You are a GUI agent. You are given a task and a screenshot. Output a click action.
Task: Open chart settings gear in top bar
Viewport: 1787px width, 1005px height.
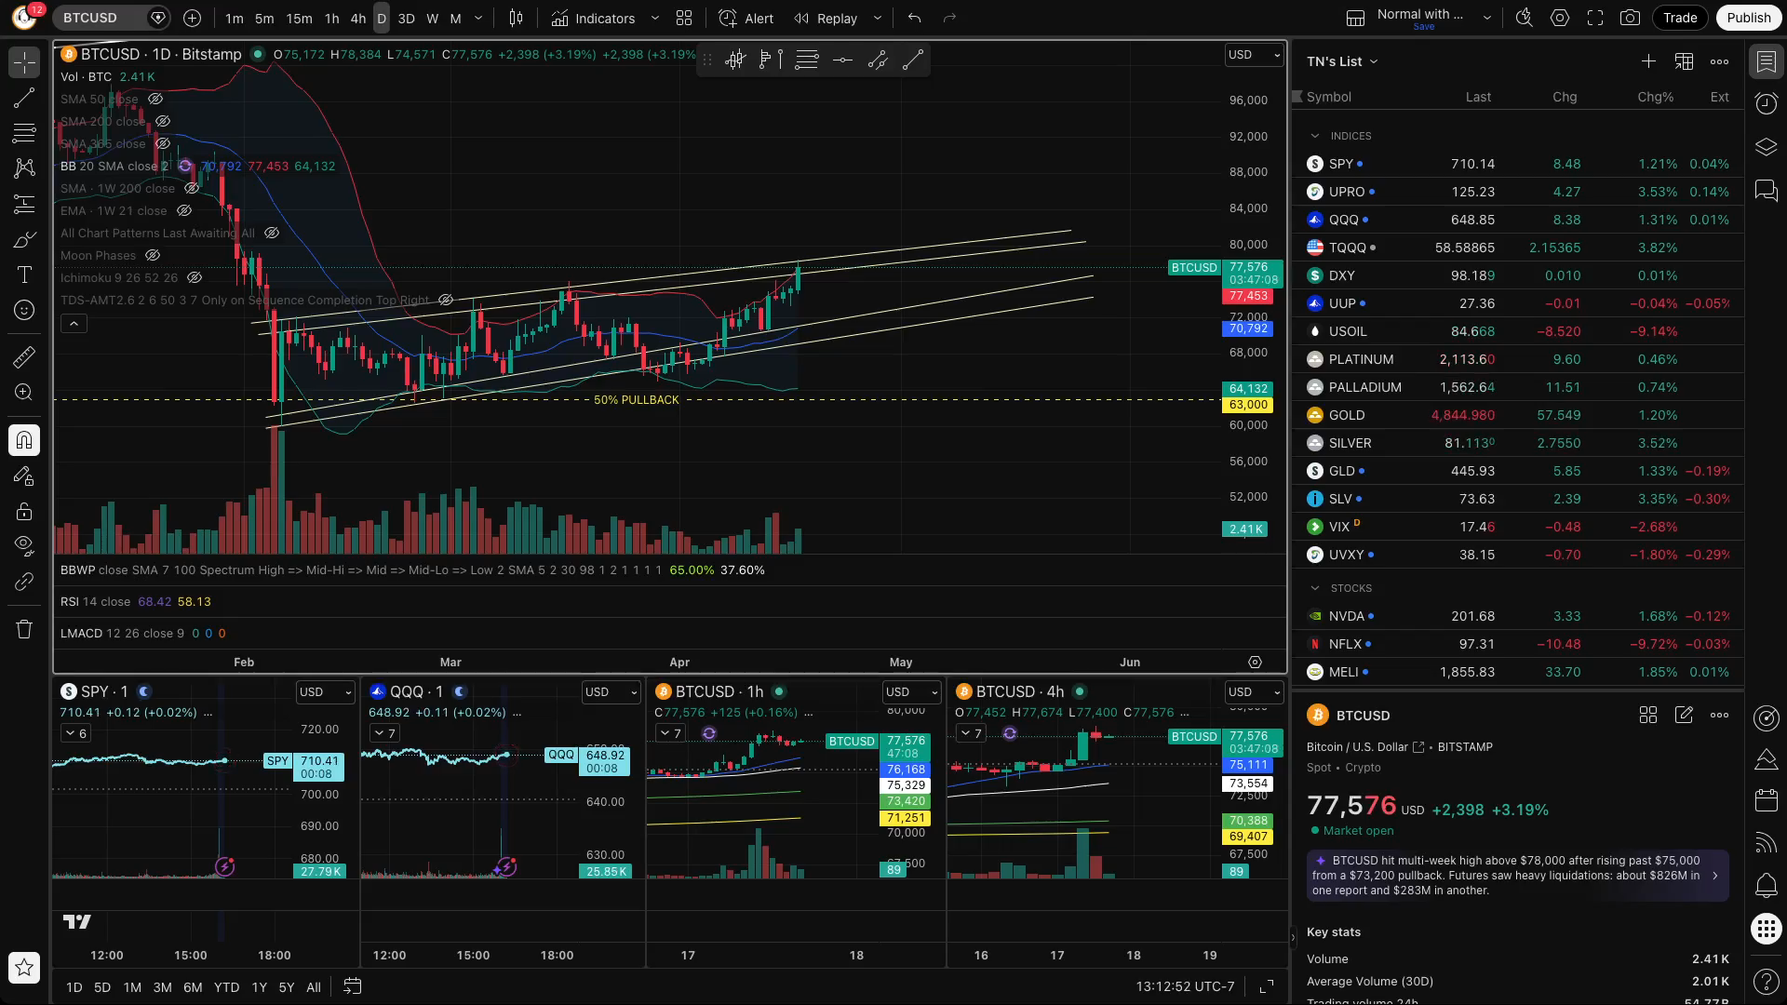pyautogui.click(x=1560, y=18)
